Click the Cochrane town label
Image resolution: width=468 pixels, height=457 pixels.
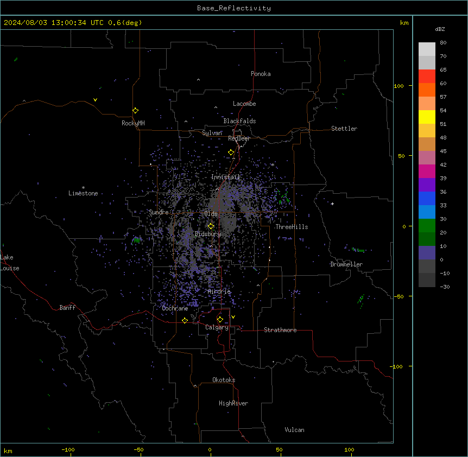pyautogui.click(x=175, y=308)
